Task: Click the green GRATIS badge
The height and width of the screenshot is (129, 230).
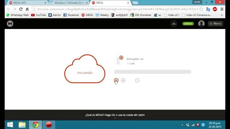Action: [x=188, y=24]
